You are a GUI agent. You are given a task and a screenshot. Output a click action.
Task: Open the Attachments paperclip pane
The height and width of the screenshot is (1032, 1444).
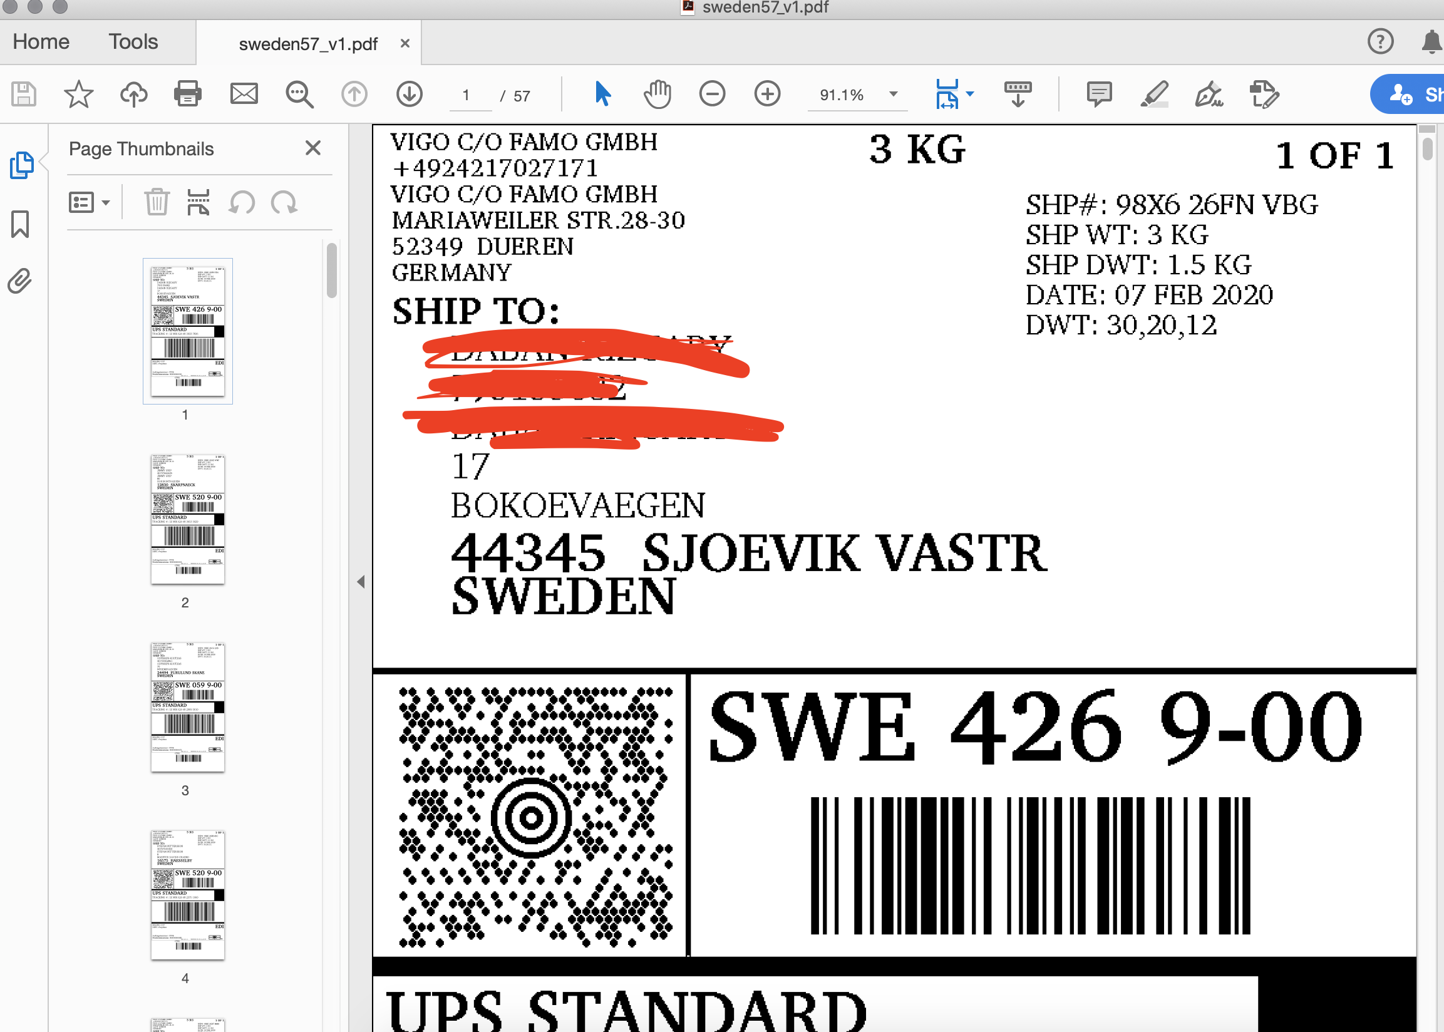19,281
